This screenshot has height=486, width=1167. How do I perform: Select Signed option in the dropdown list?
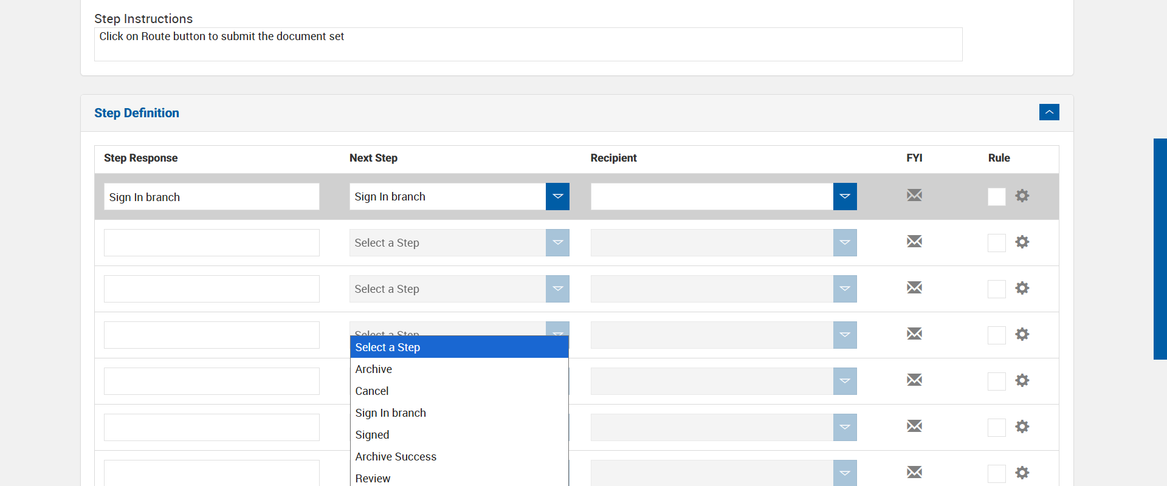(x=372, y=435)
